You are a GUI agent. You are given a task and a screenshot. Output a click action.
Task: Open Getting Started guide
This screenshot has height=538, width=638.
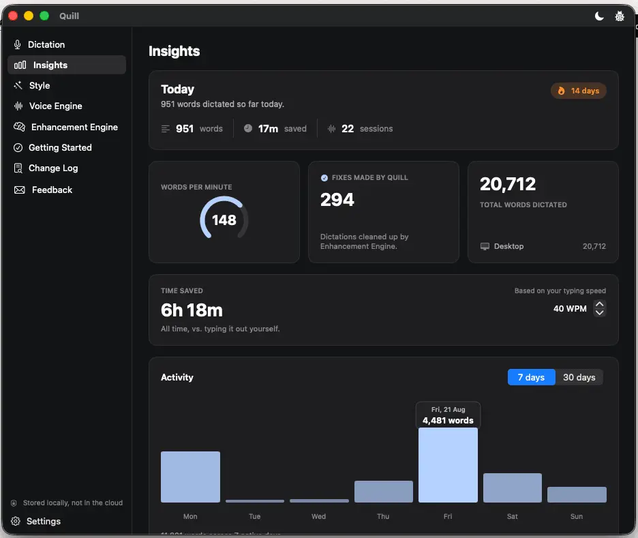point(67,148)
